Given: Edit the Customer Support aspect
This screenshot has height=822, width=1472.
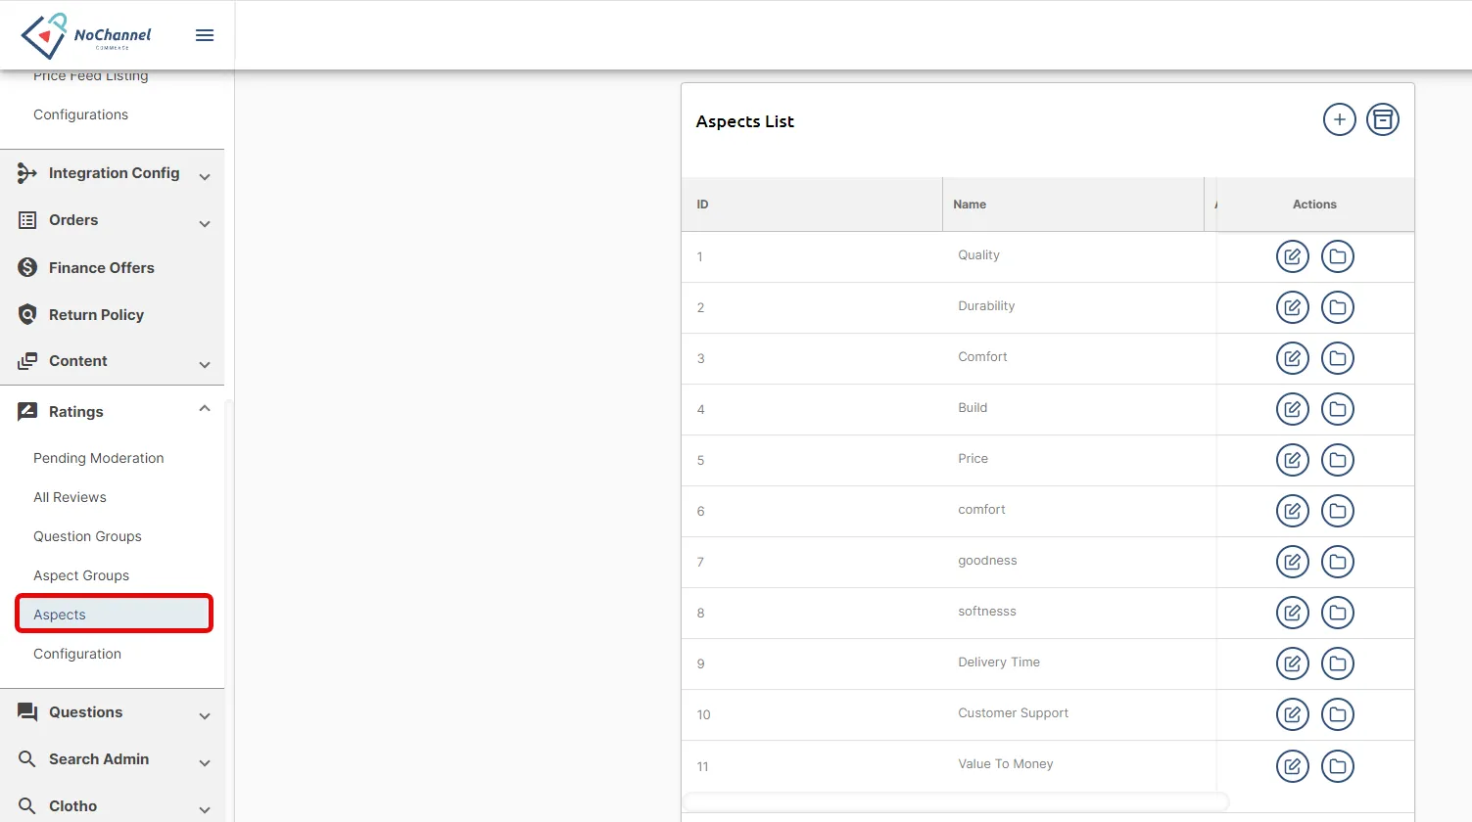Looking at the screenshot, I should click(1292, 714).
